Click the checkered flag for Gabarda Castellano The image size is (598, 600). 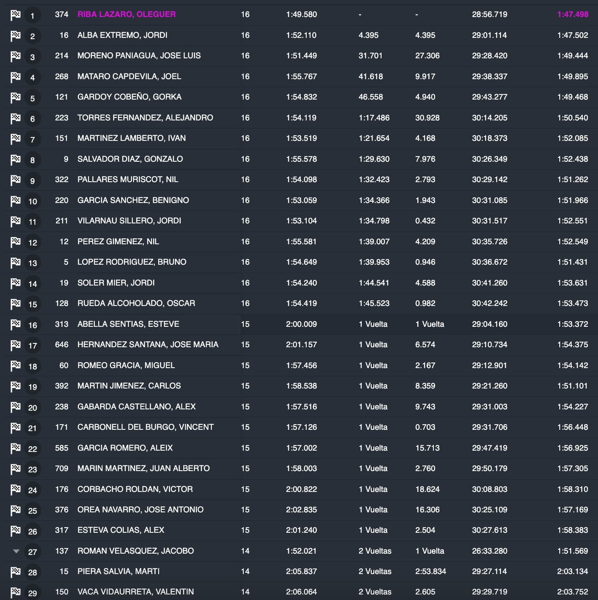click(x=15, y=407)
